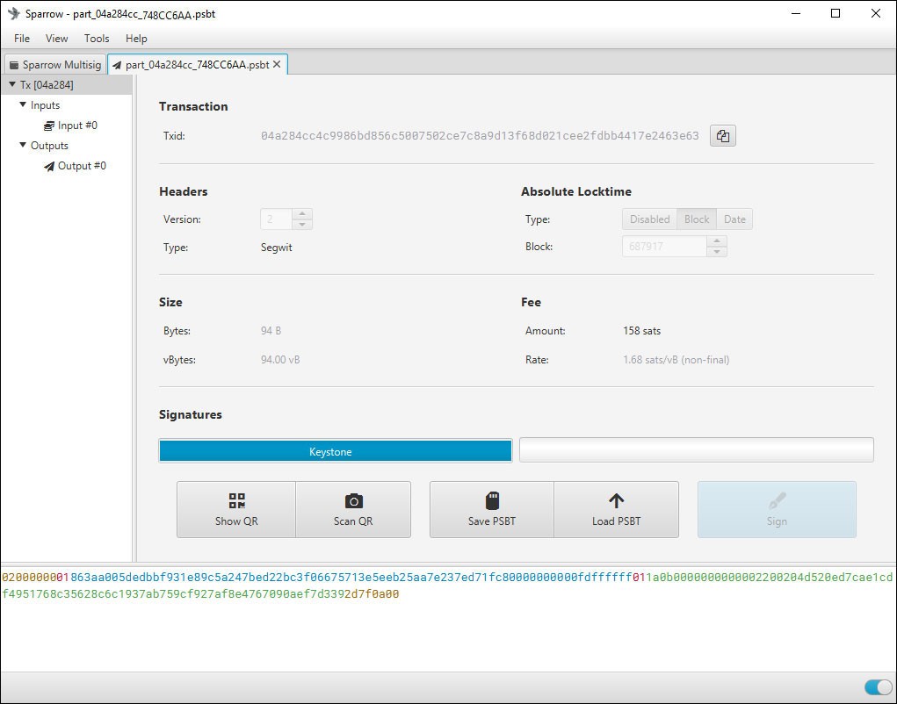
Task: Collapse the Outputs tree node
Action: click(23, 146)
